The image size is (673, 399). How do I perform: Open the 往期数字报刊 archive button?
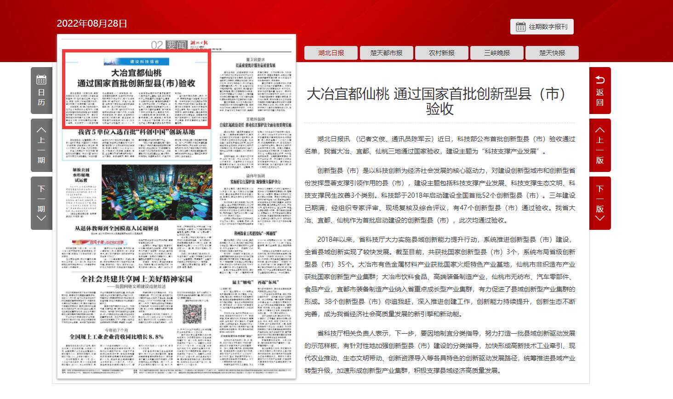[x=542, y=27]
